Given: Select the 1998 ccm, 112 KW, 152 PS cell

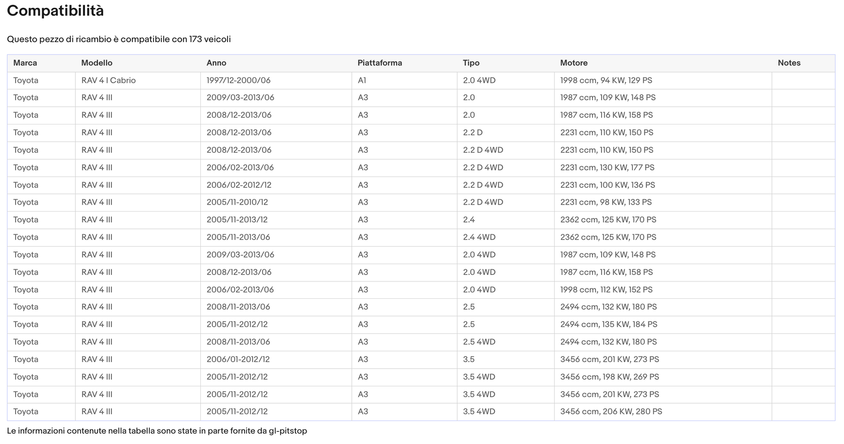Looking at the screenshot, I should click(663, 290).
